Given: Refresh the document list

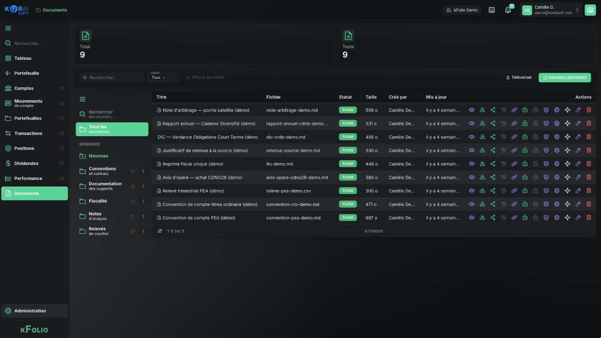Looking at the screenshot, I should pyautogui.click(x=160, y=231).
